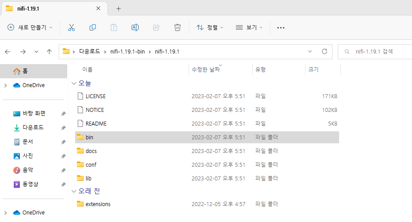Click chevron after nifi-1.19.1-bin in breadcrumb
This screenshot has width=412, height=222.
tap(150, 52)
